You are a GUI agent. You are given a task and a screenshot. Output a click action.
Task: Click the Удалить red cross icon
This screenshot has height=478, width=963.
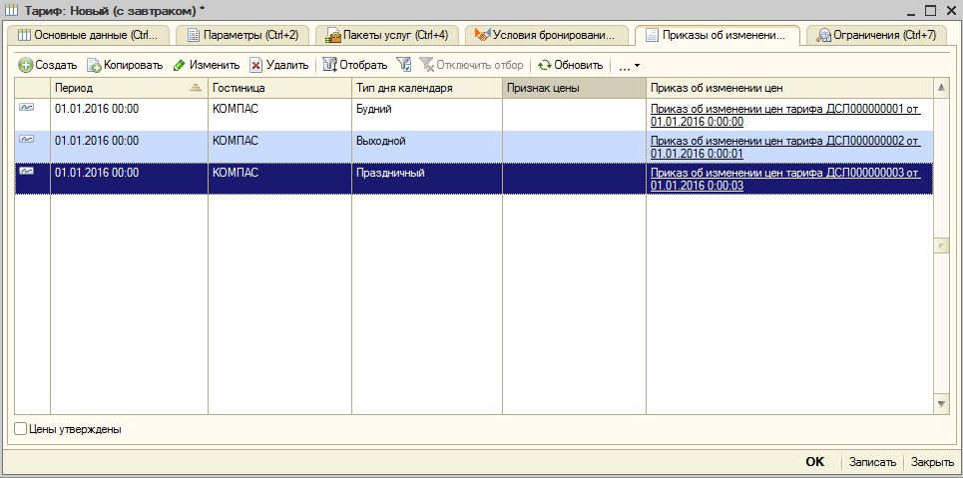point(255,65)
